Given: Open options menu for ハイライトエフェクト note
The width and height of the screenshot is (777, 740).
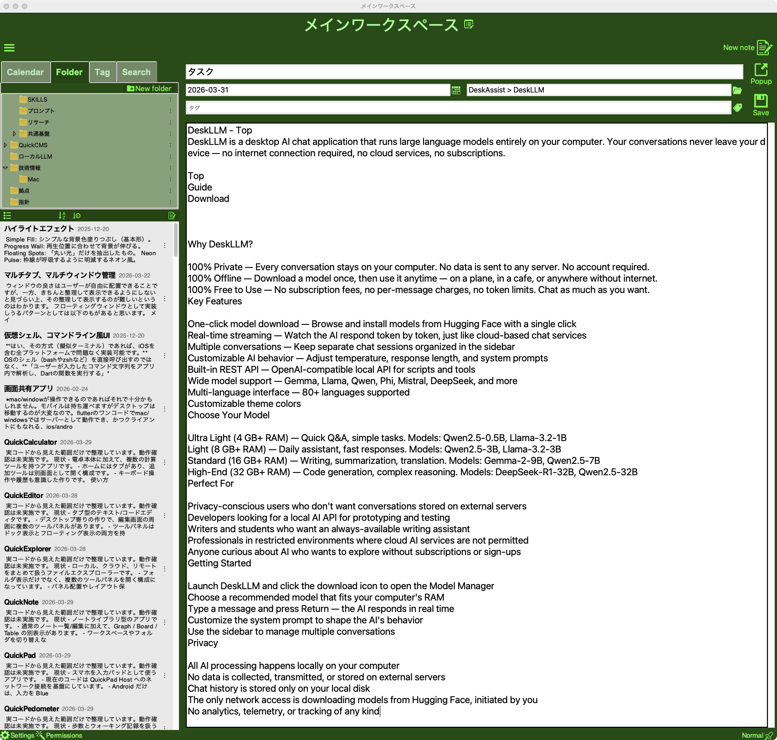Looking at the screenshot, I should tap(164, 246).
